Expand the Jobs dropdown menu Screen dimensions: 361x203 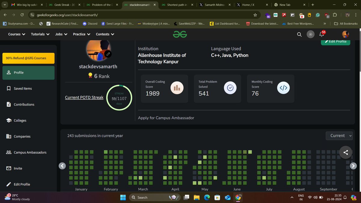click(x=61, y=34)
